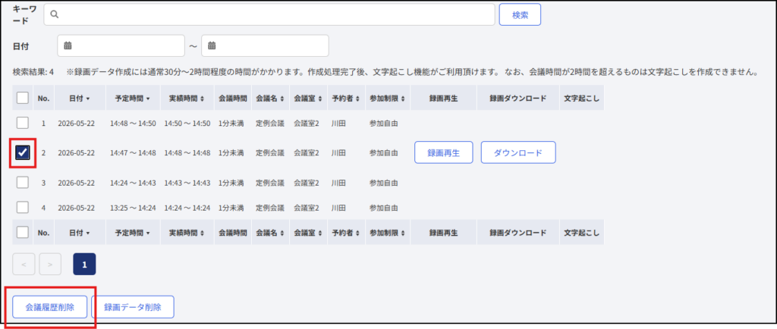
Task: Click the calendar icon of the start date field
Action: pos(68,45)
